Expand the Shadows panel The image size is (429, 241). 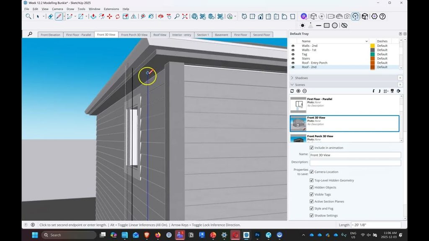(x=292, y=78)
